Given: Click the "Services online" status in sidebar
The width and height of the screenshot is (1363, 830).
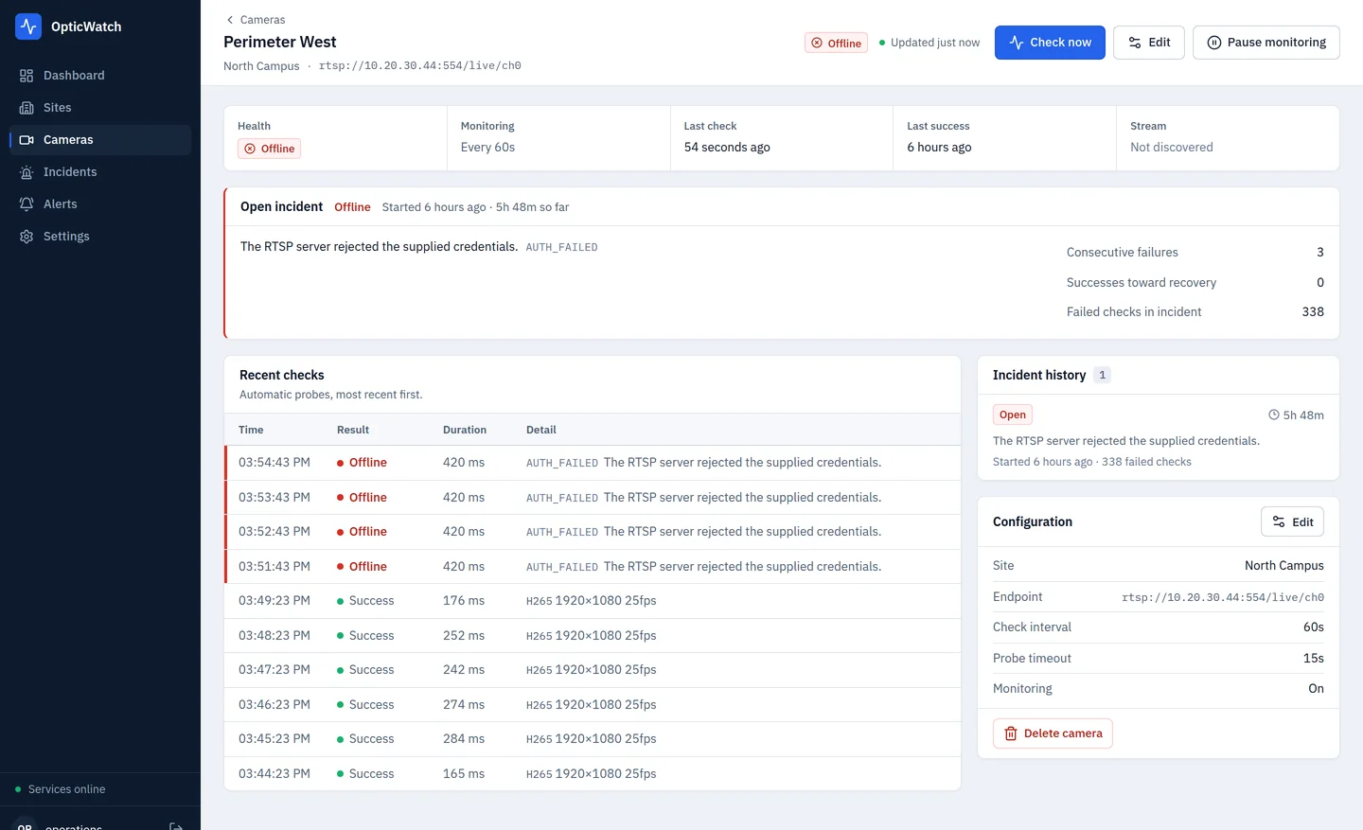Looking at the screenshot, I should 66,789.
